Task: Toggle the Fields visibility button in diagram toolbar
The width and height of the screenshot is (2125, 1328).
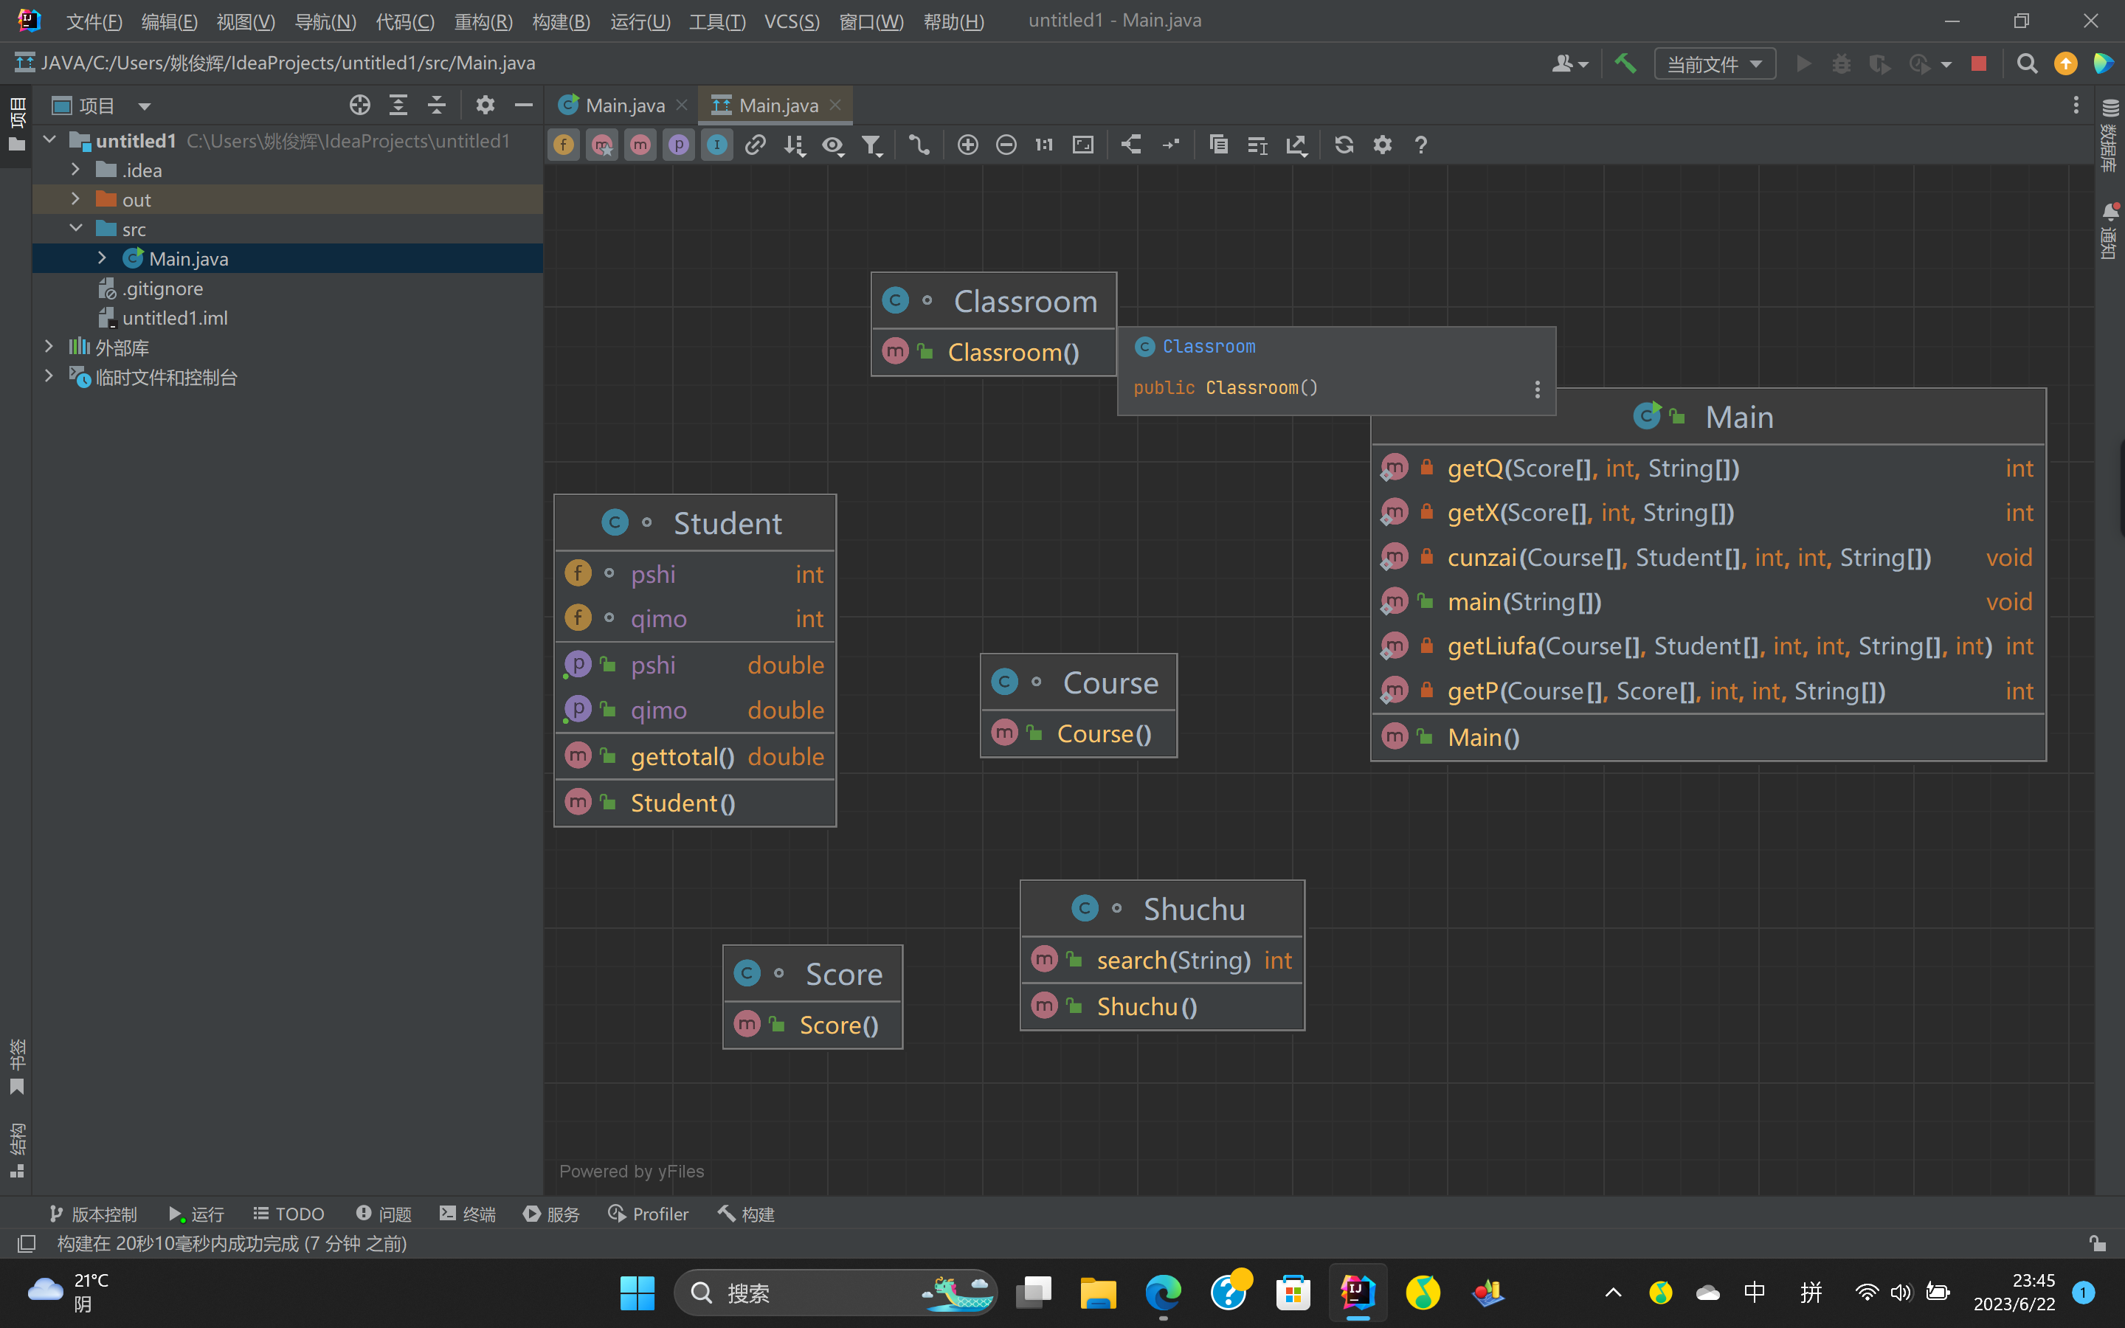Action: click(x=564, y=145)
